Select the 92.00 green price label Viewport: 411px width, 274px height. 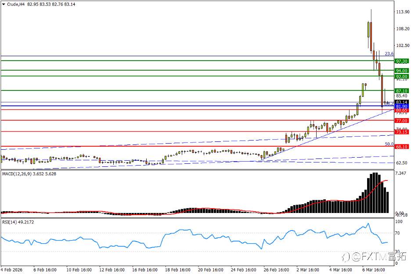tap(402, 76)
